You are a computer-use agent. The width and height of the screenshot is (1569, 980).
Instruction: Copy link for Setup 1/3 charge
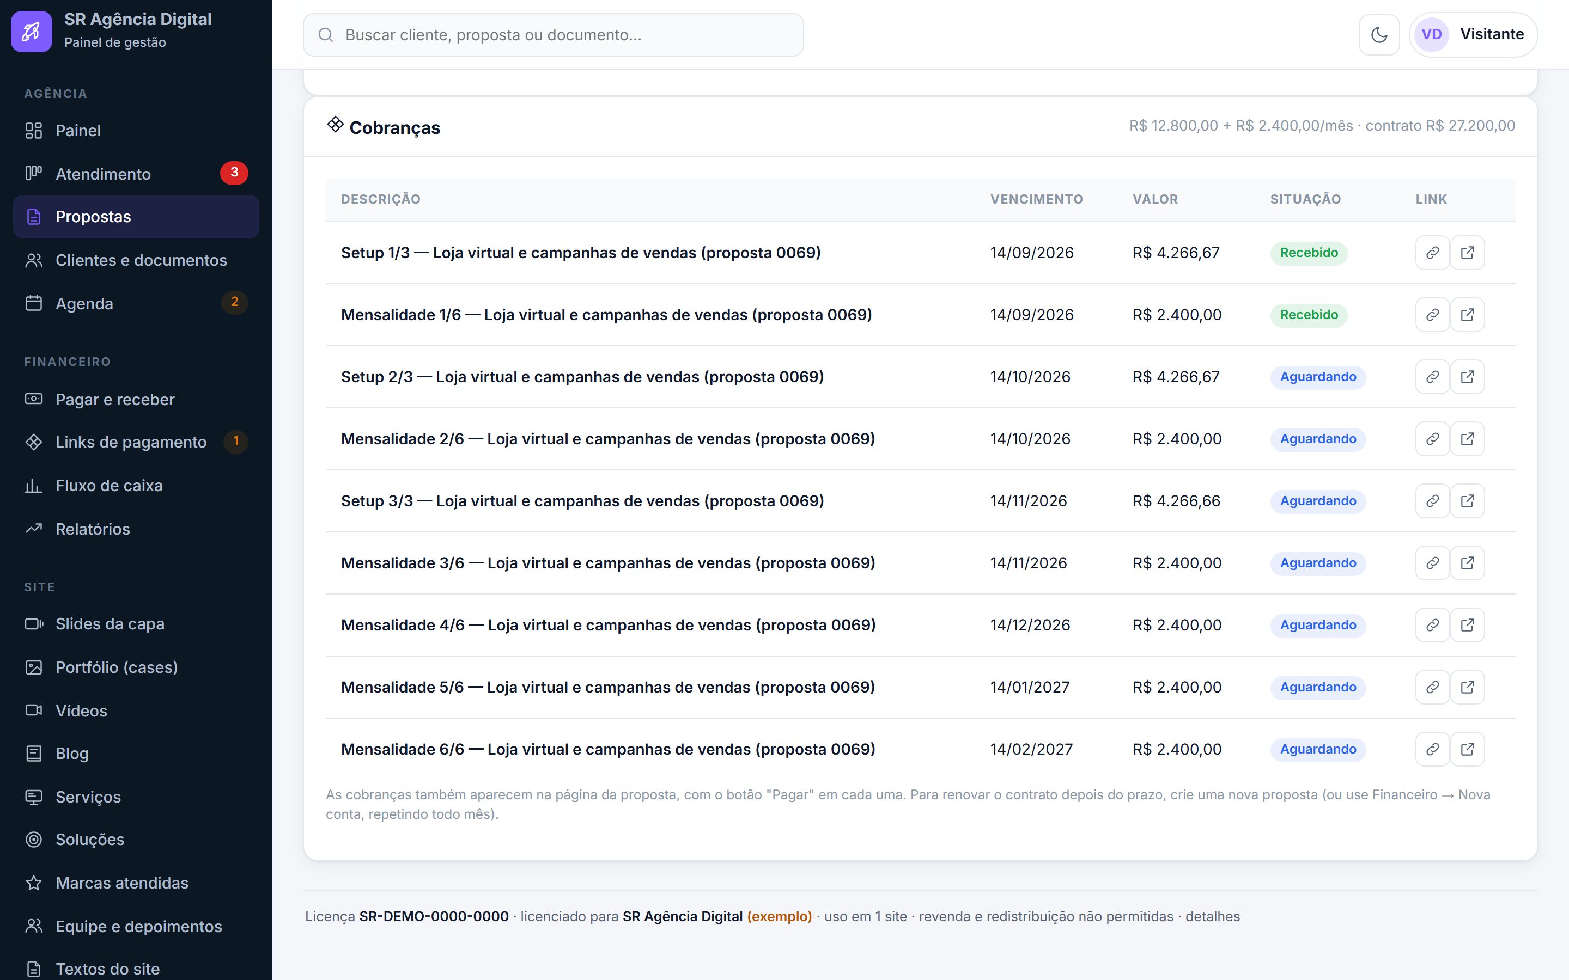(1432, 253)
